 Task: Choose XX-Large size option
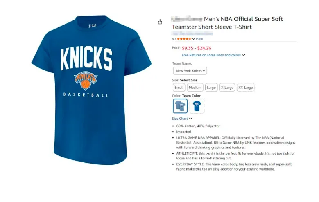click(246, 88)
